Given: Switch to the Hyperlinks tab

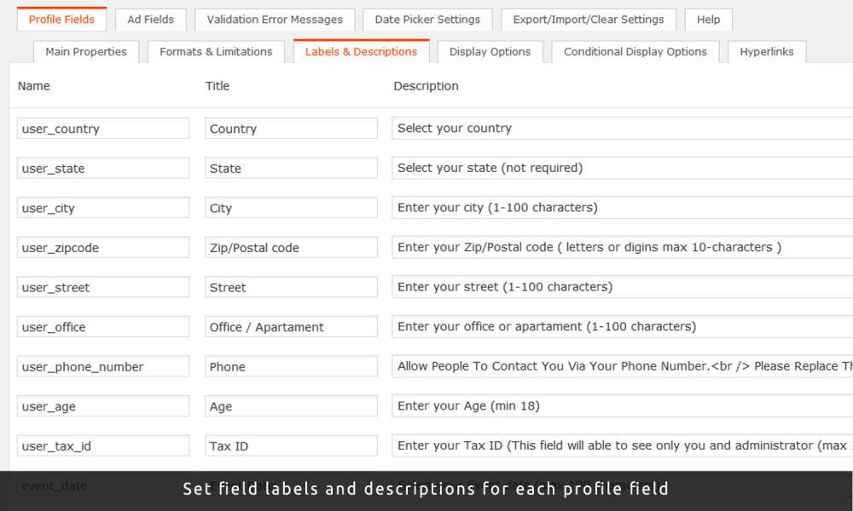Looking at the screenshot, I should pos(766,51).
